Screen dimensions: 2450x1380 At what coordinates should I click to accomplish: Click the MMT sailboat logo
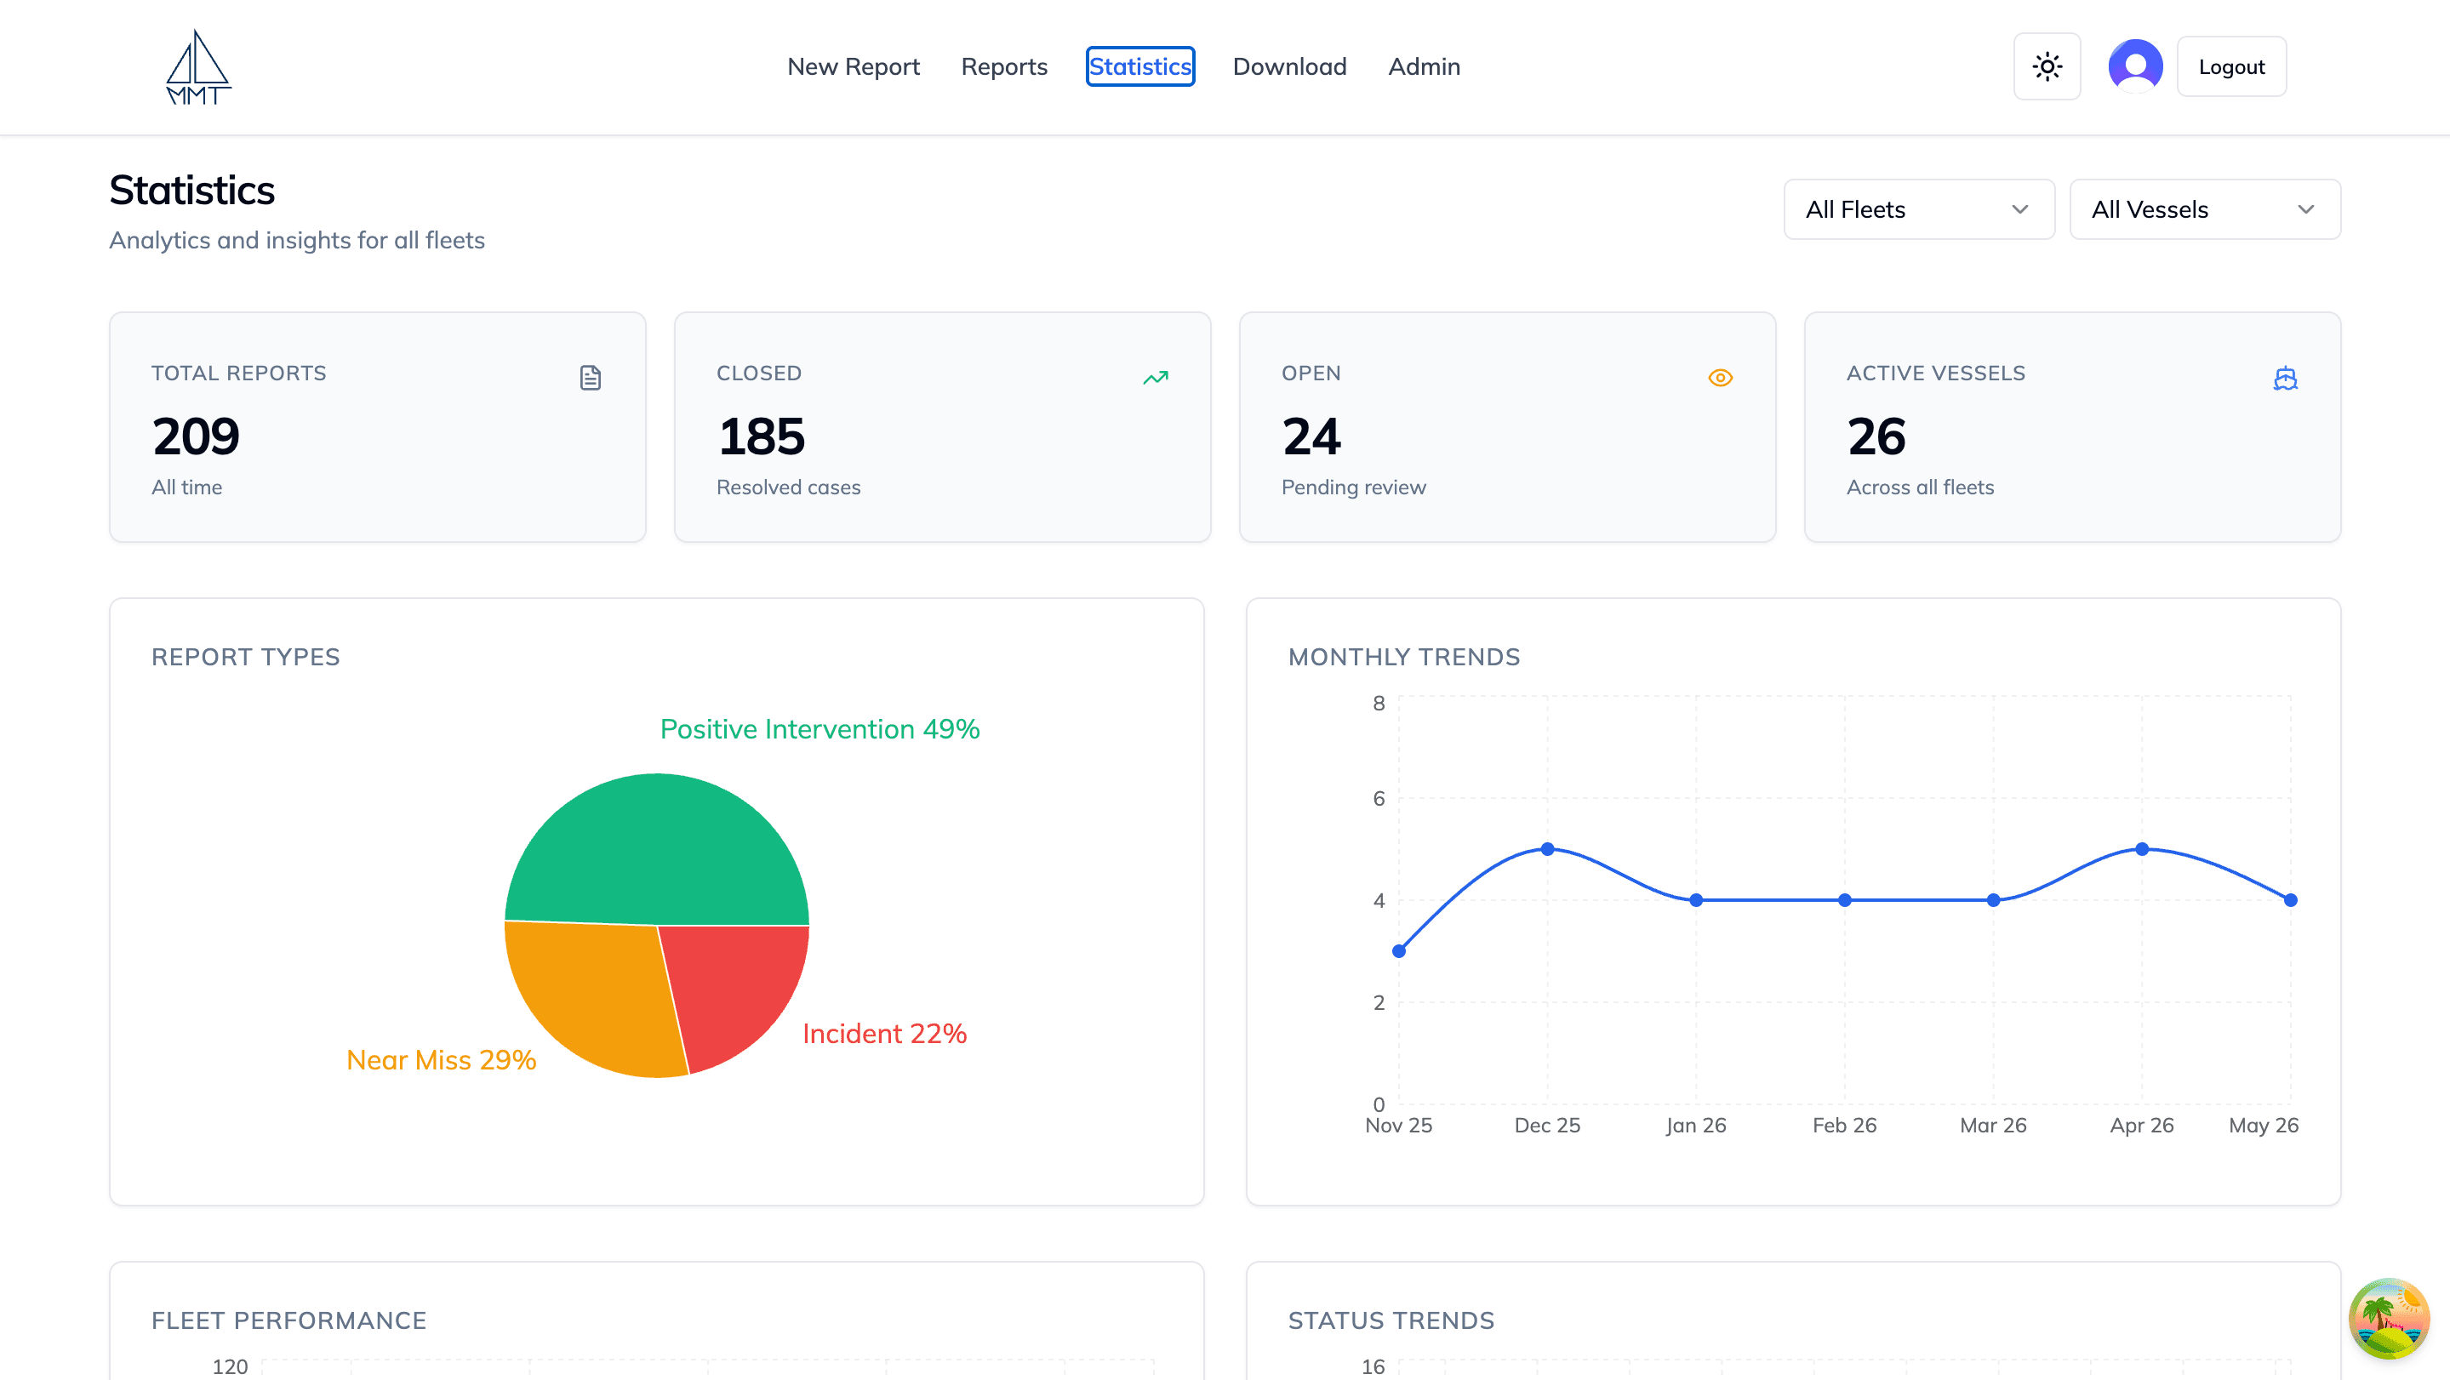pos(197,66)
